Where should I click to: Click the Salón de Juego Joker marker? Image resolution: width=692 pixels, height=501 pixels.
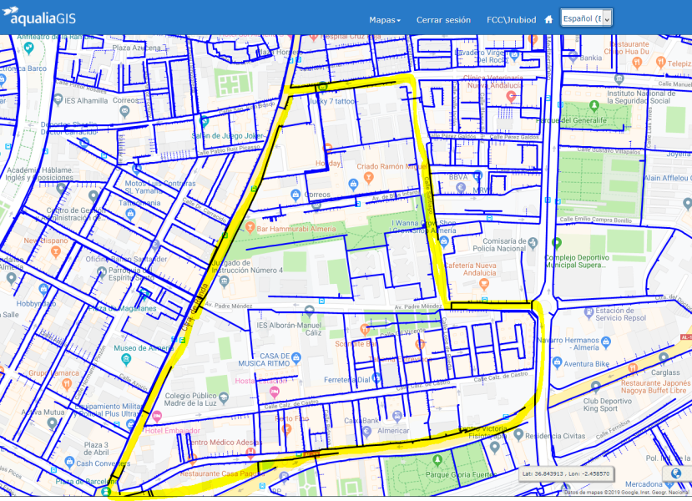pyautogui.click(x=204, y=120)
